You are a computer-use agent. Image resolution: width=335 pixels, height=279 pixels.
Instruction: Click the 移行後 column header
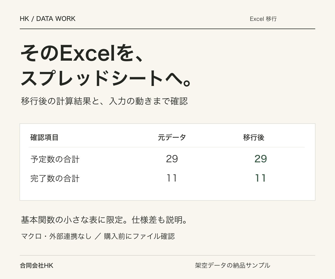click(x=253, y=137)
